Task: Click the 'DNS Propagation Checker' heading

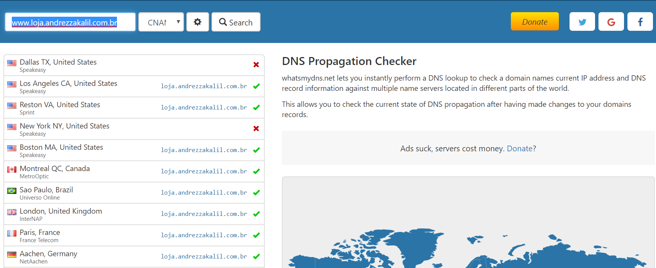Action: point(349,61)
